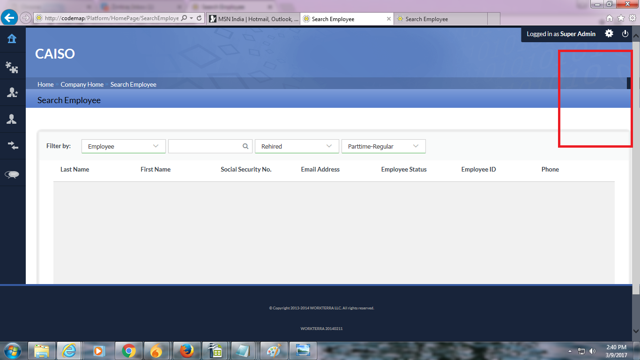Click the Home breadcrumb link
The height and width of the screenshot is (360, 640).
[x=45, y=84]
